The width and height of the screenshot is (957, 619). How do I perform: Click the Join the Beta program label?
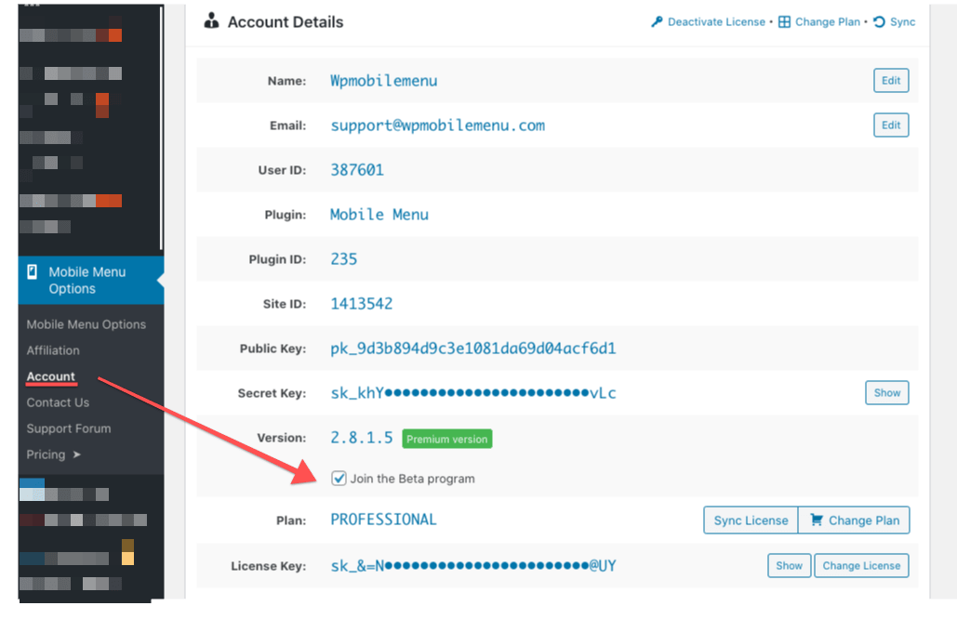[x=413, y=479]
